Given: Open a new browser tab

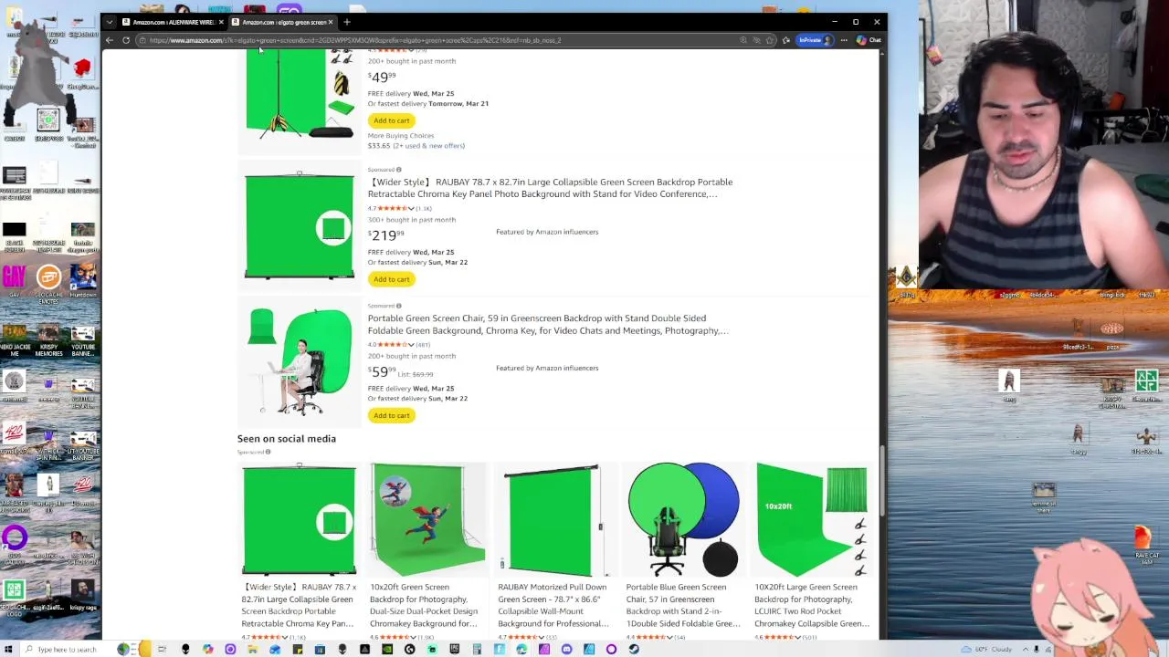Looking at the screenshot, I should (x=347, y=22).
